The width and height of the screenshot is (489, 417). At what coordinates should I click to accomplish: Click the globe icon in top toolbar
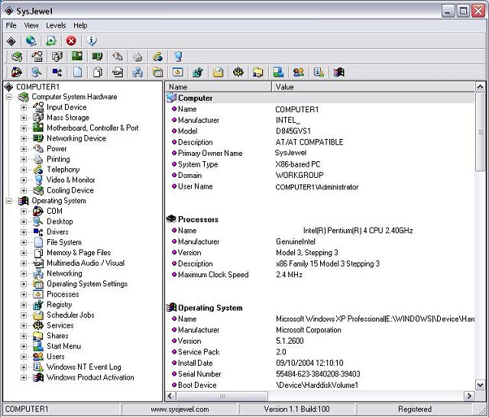31,40
